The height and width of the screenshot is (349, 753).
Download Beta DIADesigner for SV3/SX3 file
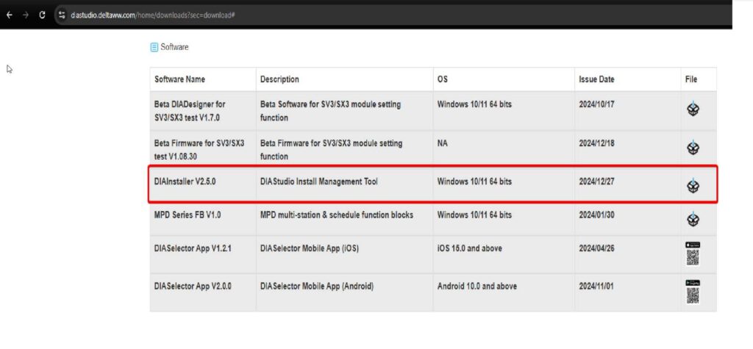tap(692, 109)
